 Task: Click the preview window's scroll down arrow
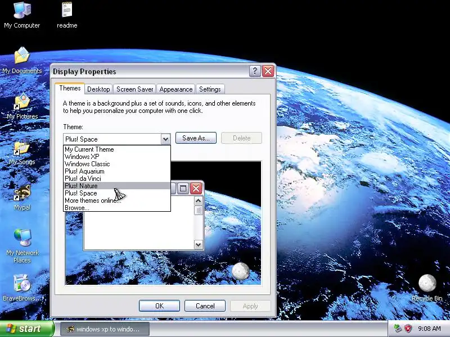[199, 245]
